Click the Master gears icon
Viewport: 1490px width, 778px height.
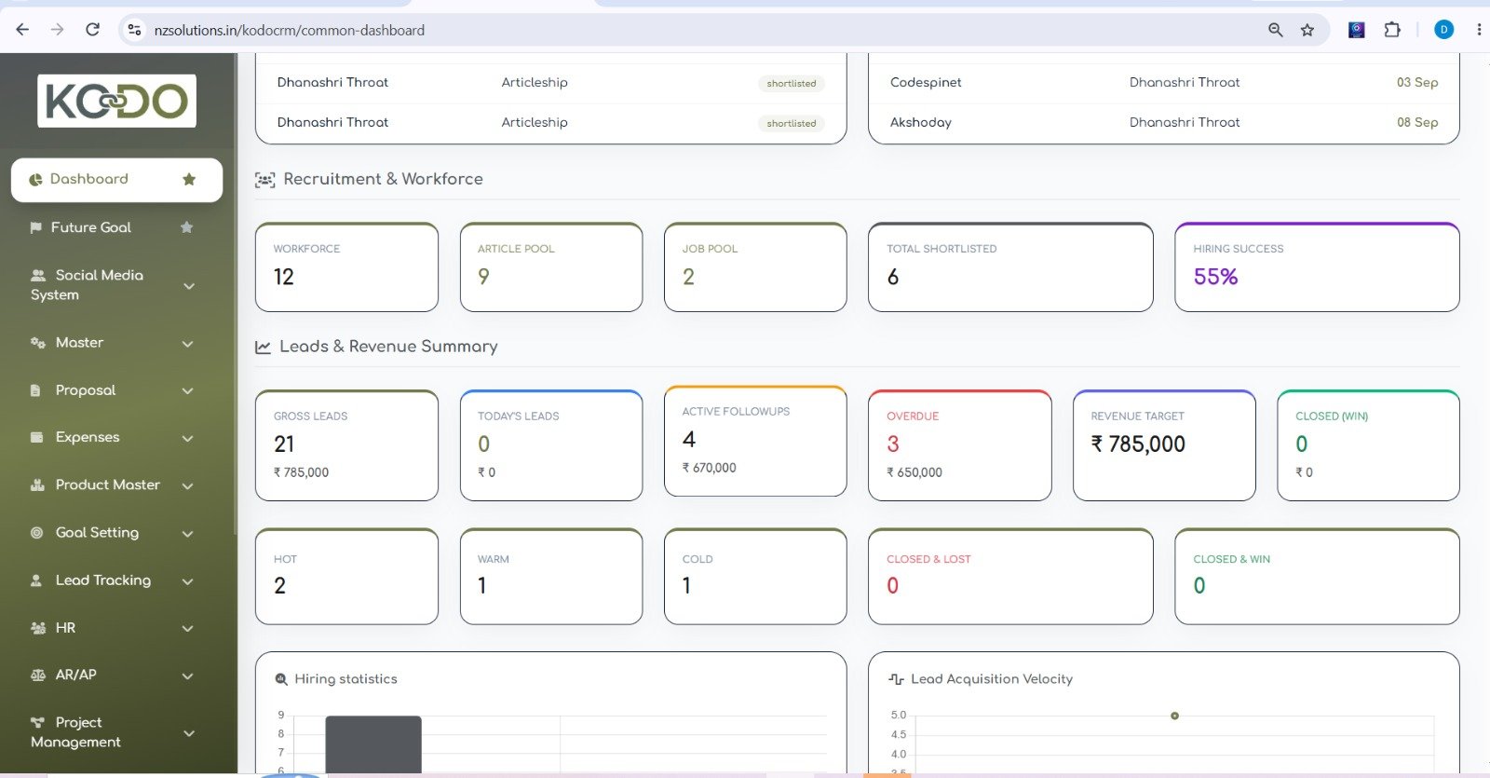click(38, 343)
